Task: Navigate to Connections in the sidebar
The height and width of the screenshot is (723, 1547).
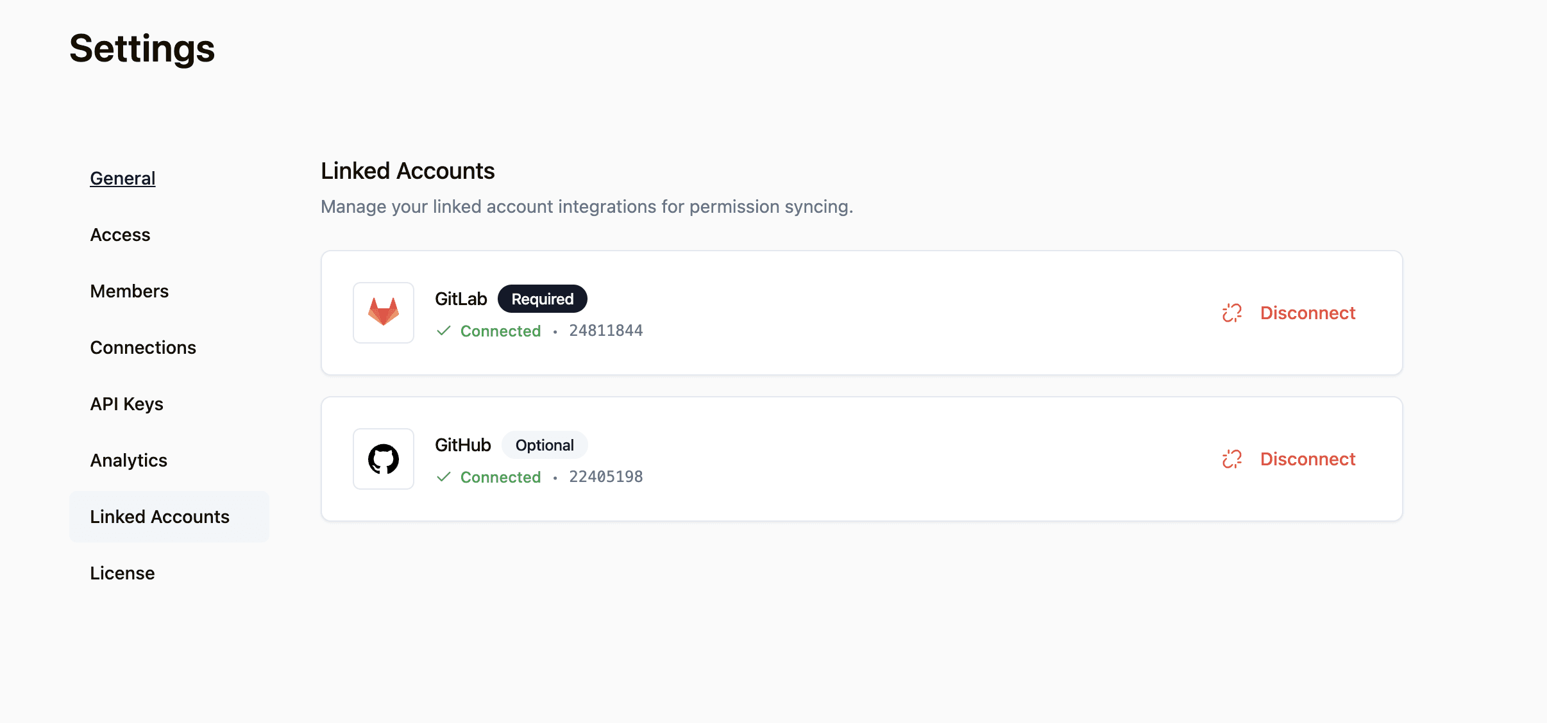Action: [x=143, y=347]
